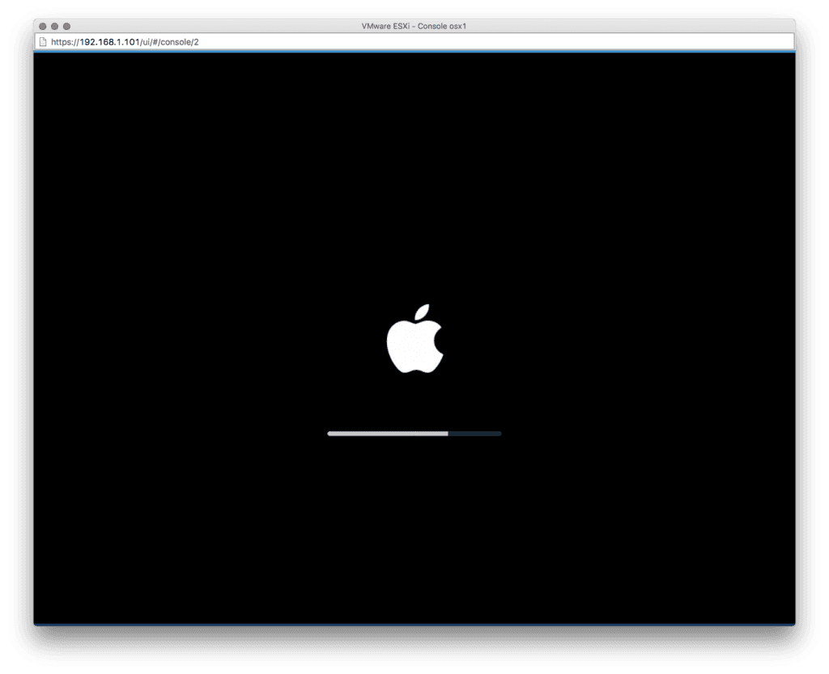Click the thin blue line near the console bottom
The image size is (829, 674).
click(x=414, y=622)
